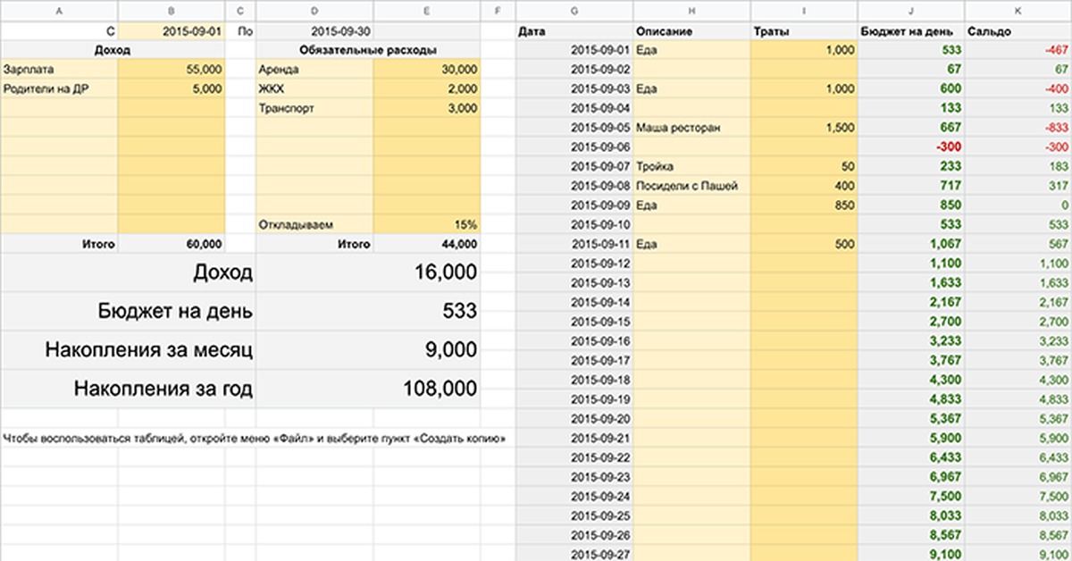Click the date cell 2015-09-20
Image resolution: width=1072 pixels, height=561 pixels.
[574, 418]
